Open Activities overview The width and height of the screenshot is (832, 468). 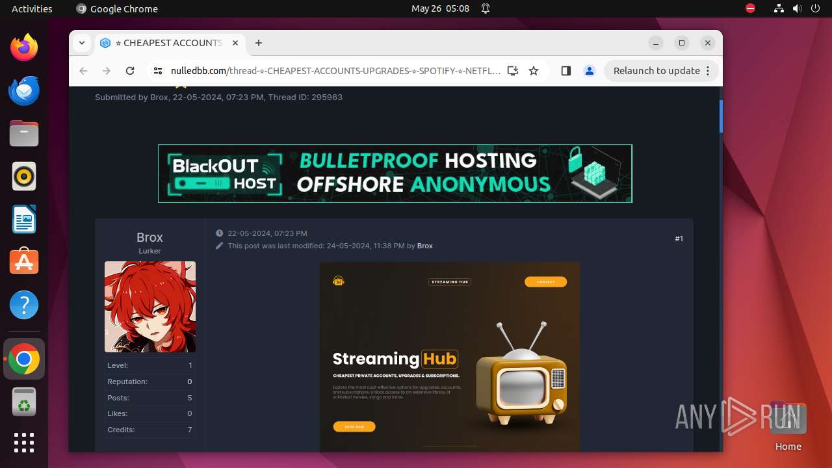click(x=32, y=8)
